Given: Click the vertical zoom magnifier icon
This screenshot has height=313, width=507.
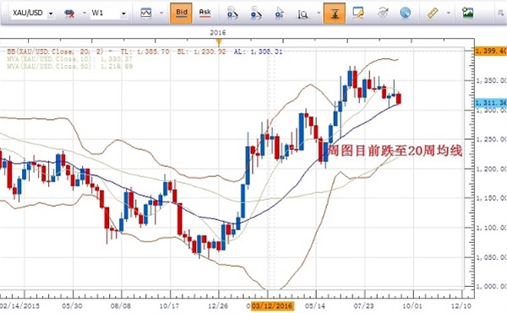Looking at the screenshot, I should (x=303, y=13).
